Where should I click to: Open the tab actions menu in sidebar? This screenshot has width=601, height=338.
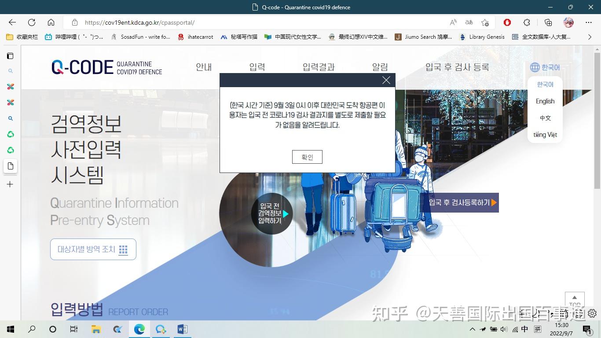click(10, 56)
